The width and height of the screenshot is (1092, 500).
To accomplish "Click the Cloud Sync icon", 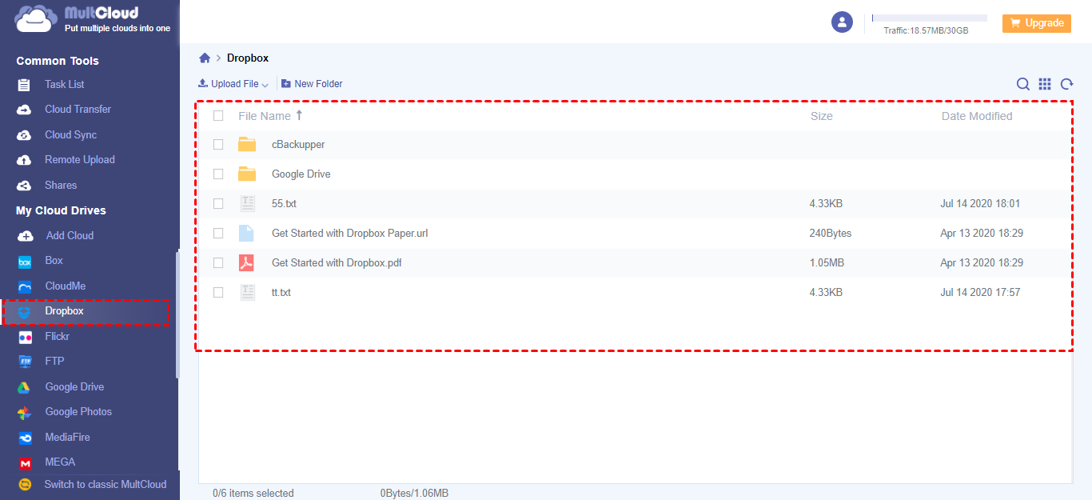I will click(25, 135).
